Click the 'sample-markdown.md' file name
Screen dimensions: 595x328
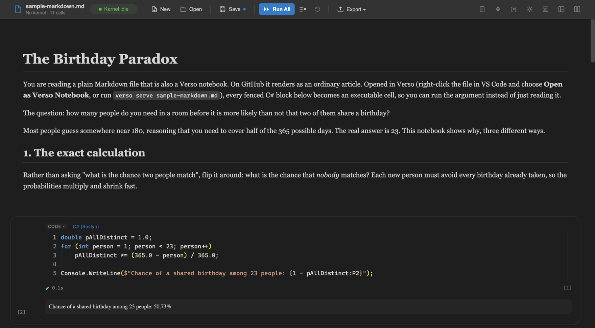tap(55, 6)
